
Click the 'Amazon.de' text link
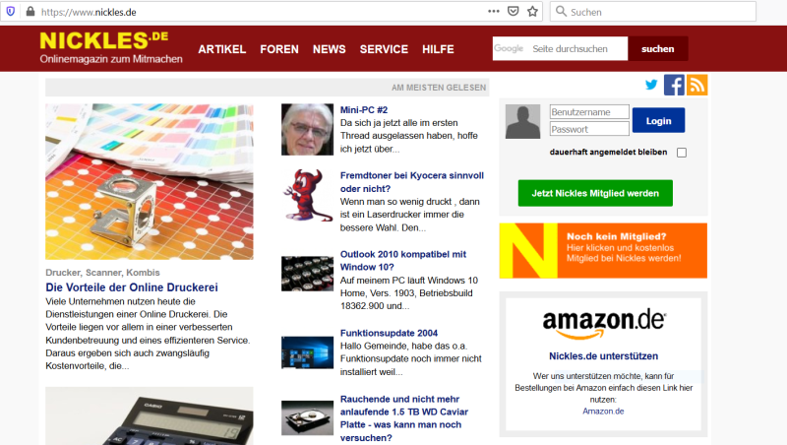point(603,411)
